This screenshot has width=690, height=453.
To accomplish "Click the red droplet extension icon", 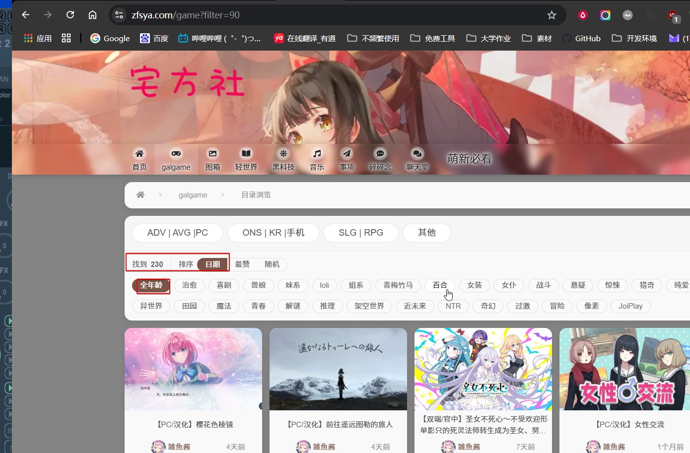I will (x=583, y=15).
